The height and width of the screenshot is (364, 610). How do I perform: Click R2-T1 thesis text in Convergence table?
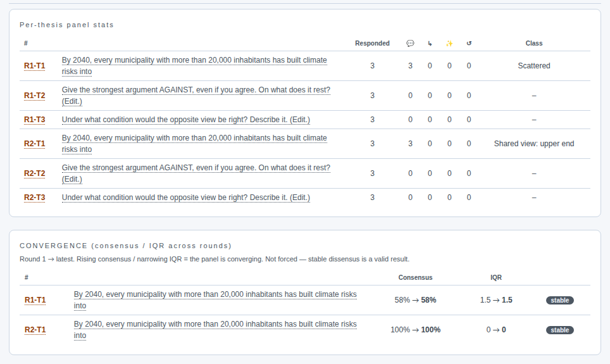pos(215,330)
